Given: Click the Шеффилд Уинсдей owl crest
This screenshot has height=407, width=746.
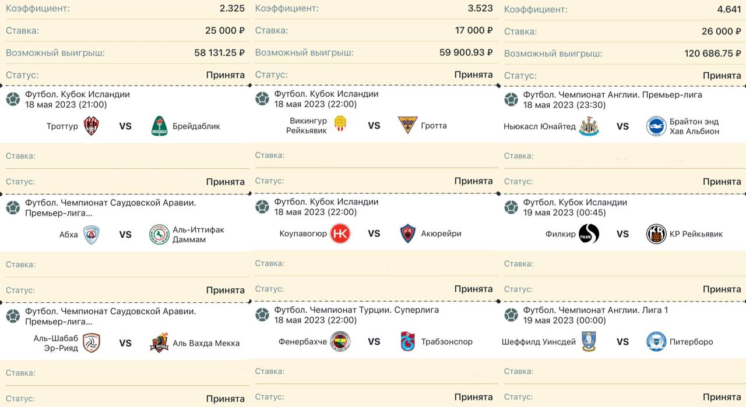Looking at the screenshot, I should [589, 342].
